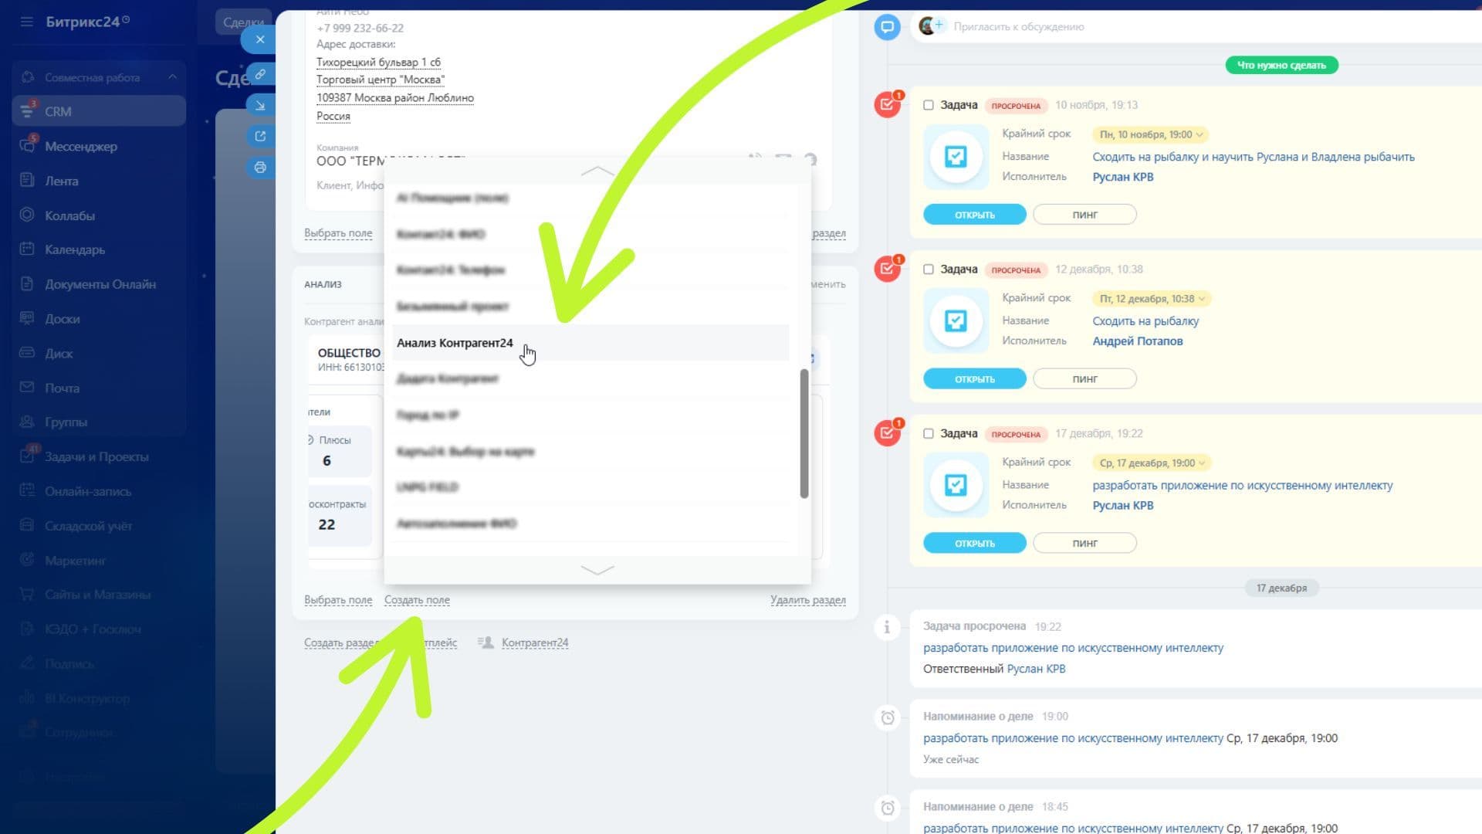Select Анализ Контрагент24 in the field list

(590, 343)
